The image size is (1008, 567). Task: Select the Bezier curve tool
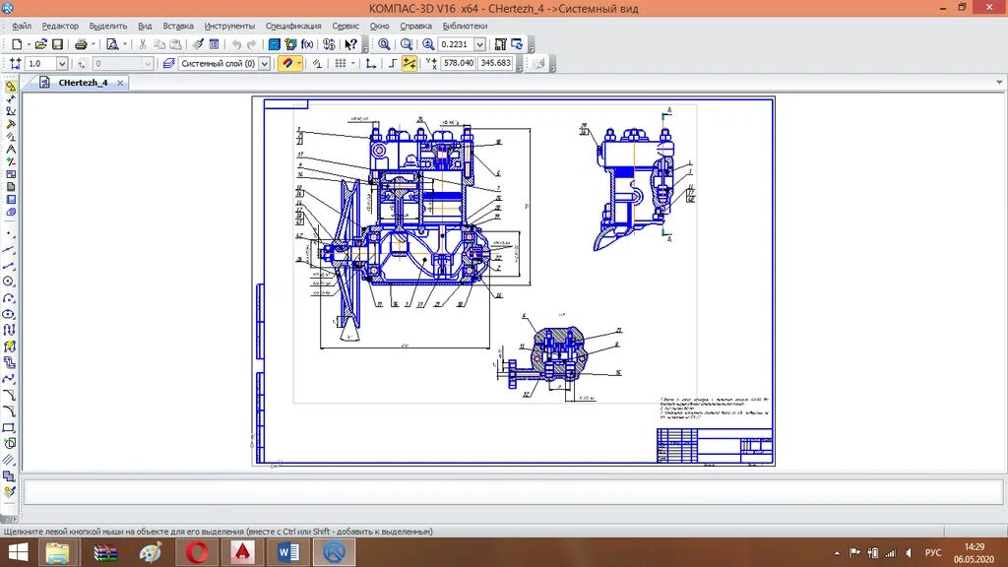coord(9,379)
